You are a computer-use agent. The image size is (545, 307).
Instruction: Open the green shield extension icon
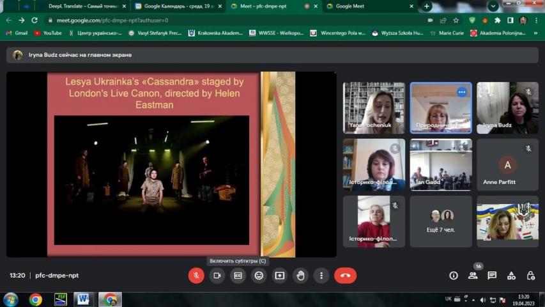(x=472, y=20)
